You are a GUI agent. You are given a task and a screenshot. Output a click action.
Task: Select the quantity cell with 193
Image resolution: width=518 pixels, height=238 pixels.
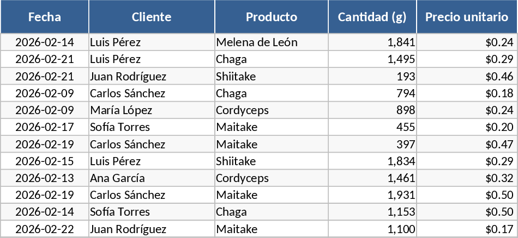point(372,77)
